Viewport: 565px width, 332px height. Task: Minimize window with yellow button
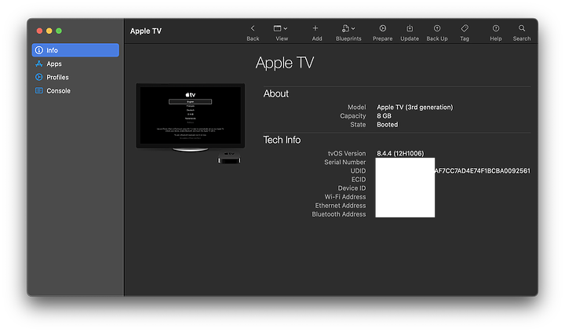click(x=49, y=31)
